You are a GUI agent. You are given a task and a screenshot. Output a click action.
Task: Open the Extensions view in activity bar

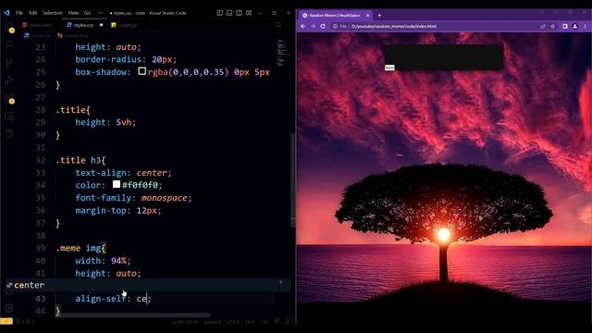(9, 98)
